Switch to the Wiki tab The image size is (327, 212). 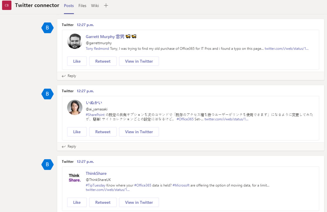click(95, 6)
